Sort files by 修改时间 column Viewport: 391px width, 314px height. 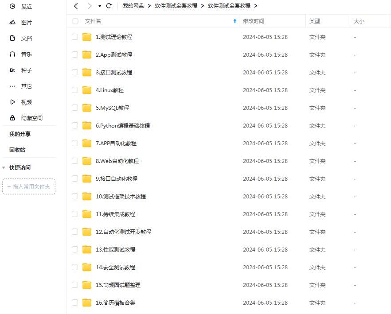(254, 21)
